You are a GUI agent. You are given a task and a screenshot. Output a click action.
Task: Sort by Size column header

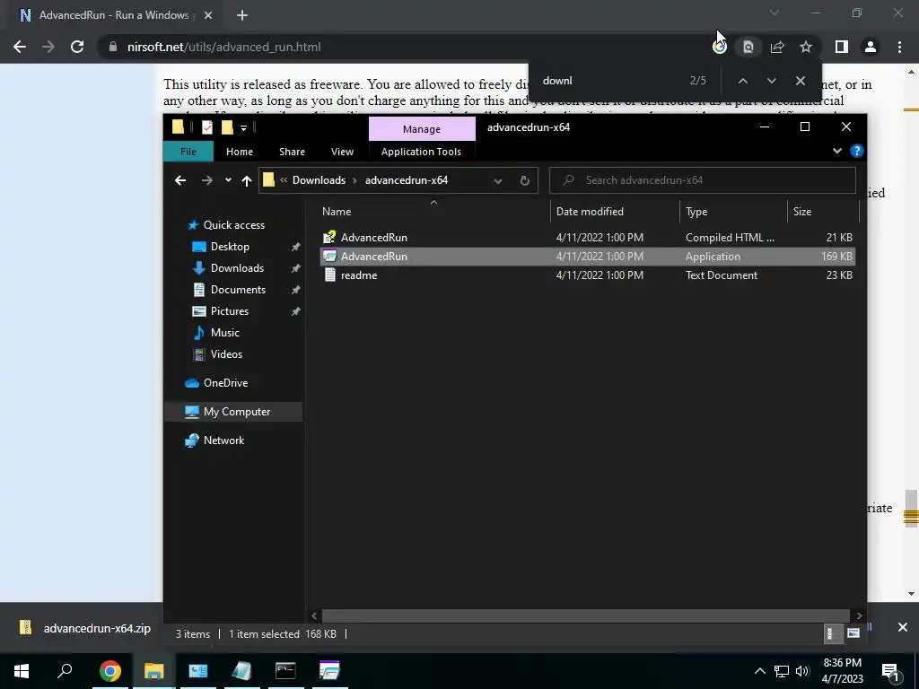(823, 212)
